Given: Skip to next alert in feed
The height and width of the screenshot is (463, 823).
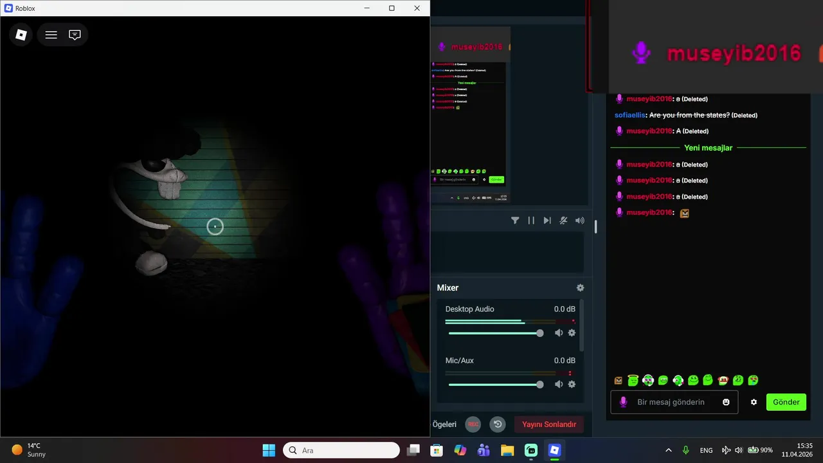Looking at the screenshot, I should [547, 221].
